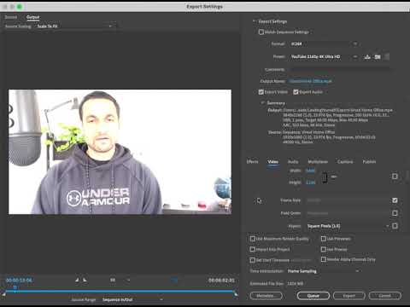Click the Comments input field

coord(340,69)
